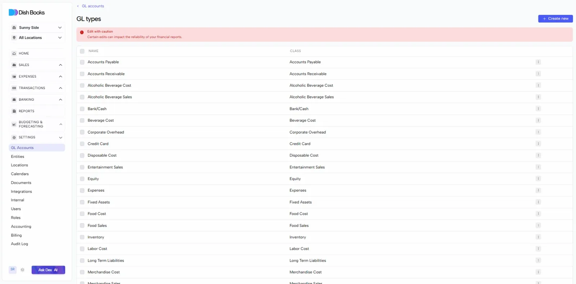576x284 pixels.
Task: Open Roles settings page
Action: pyautogui.click(x=16, y=218)
